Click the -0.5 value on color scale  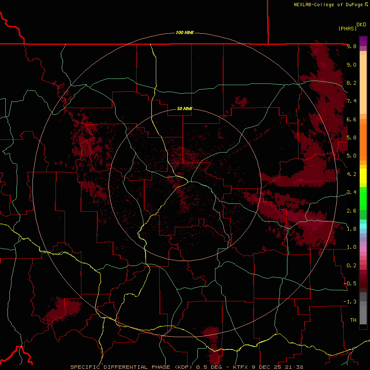coord(350,284)
